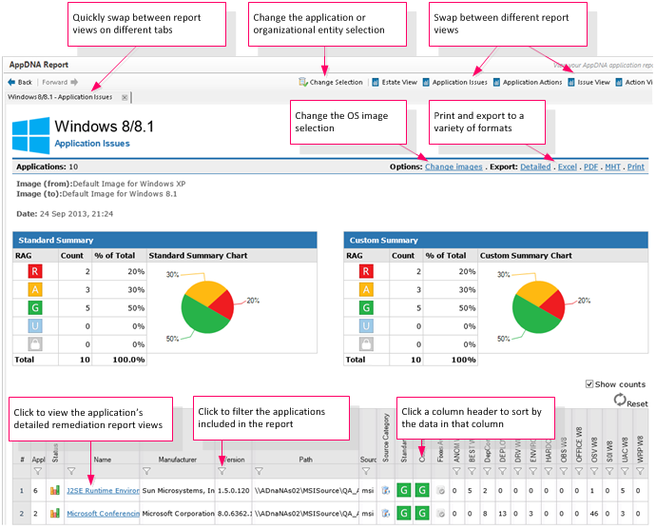Click the lock icon in Standard Summary
The width and height of the screenshot is (656, 529).
[x=35, y=344]
